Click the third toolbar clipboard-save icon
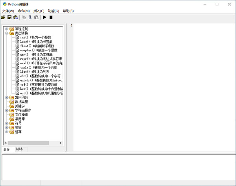This screenshot has width=236, height=186. 15,17
